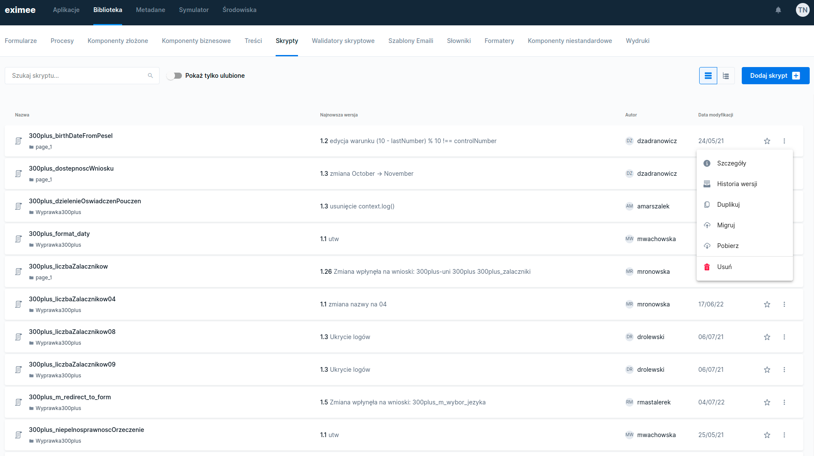Star the 300plus_birthDateFromPesel script as favorite
Viewport: 814px width, 456px height.
(767, 141)
